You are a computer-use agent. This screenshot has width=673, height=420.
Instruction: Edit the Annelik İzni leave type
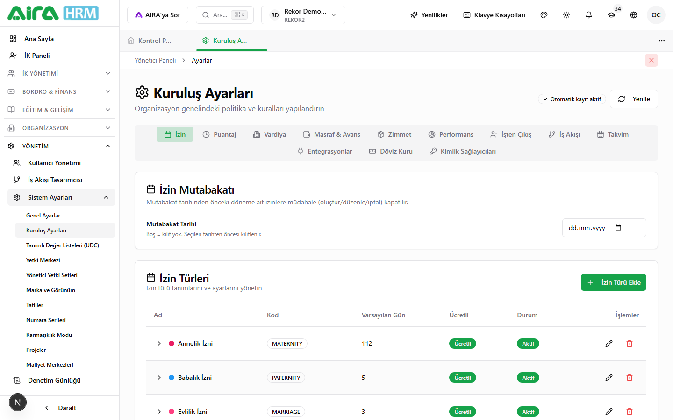[609, 343]
